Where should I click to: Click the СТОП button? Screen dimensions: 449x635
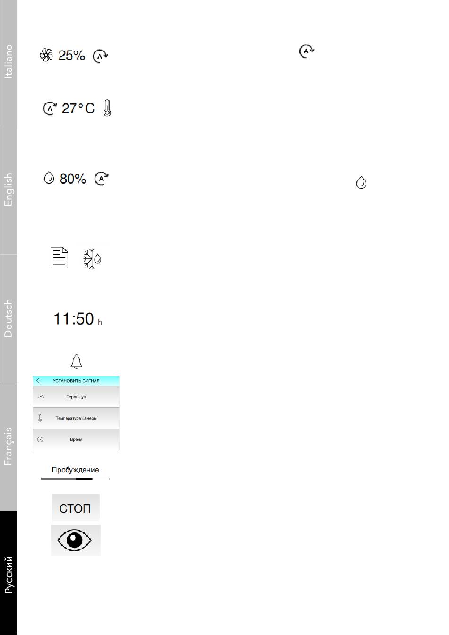point(76,508)
